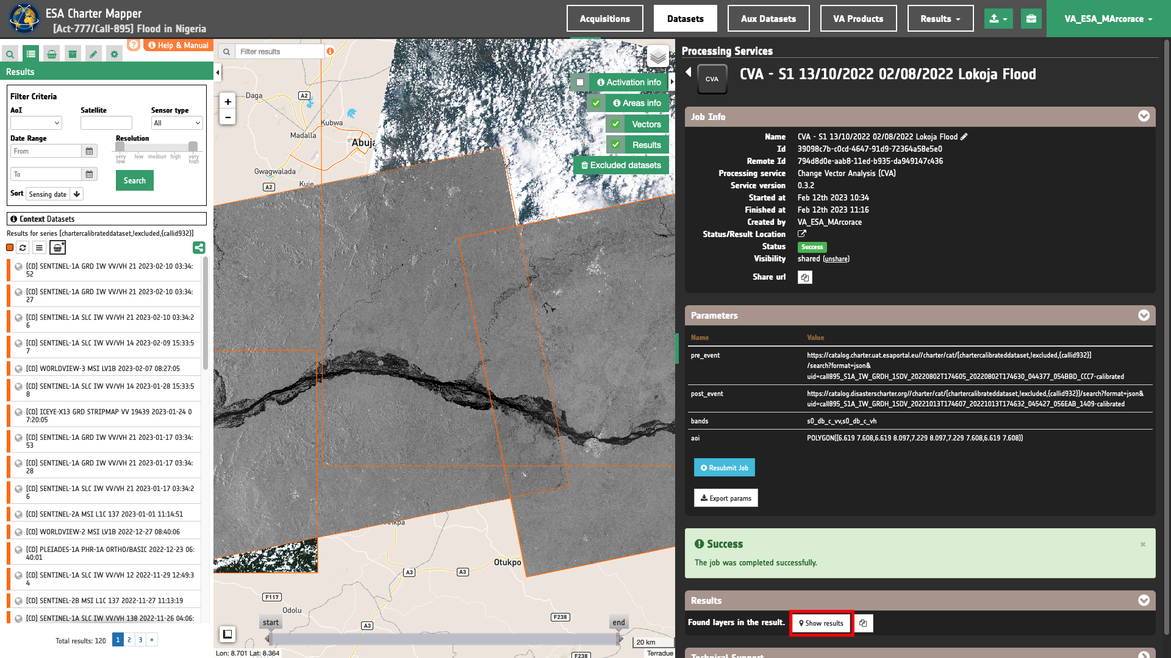Screen dimensions: 1171x658
Task: Open the Sensor type dropdown
Action: tap(177, 123)
